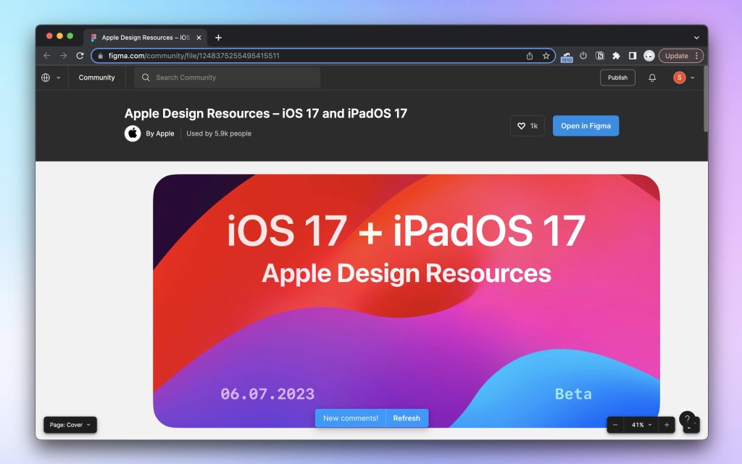Toggle the browser side panel icon

pyautogui.click(x=632, y=56)
